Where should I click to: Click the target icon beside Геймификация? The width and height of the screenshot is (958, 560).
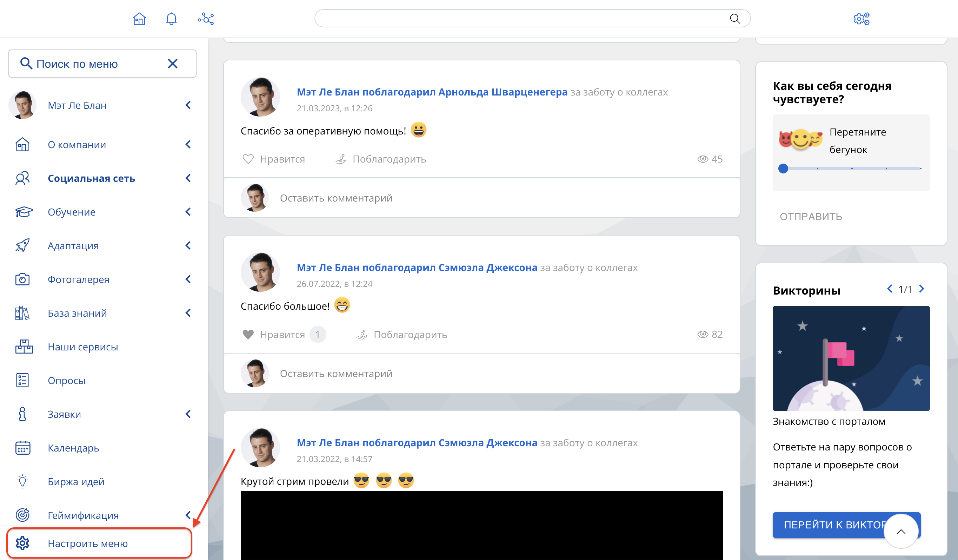click(22, 515)
